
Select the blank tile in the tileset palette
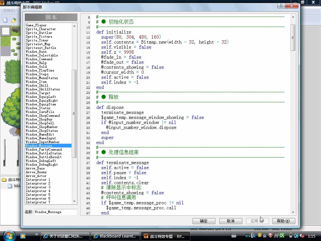click(x=6, y=31)
